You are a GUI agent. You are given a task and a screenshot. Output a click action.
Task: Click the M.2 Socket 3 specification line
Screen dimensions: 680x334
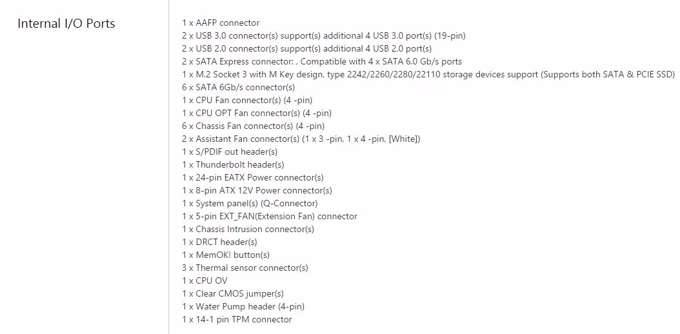[x=428, y=75]
